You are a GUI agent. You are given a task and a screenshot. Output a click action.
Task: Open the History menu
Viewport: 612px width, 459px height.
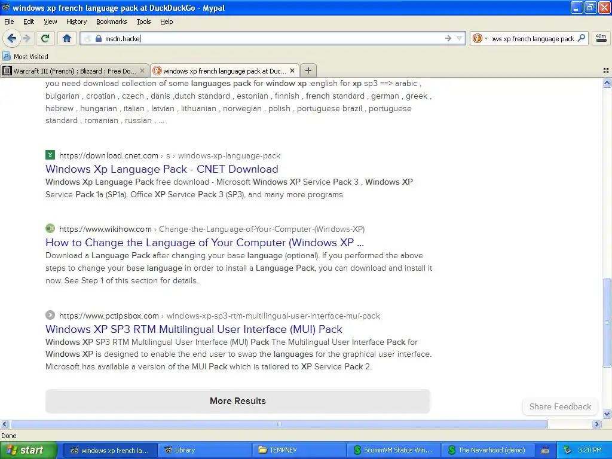pyautogui.click(x=76, y=22)
